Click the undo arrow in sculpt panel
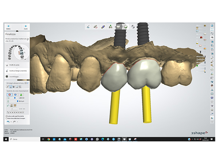The image size is (219, 164). [x=8, y=122]
